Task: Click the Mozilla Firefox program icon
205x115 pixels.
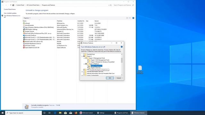Action: click(24, 42)
